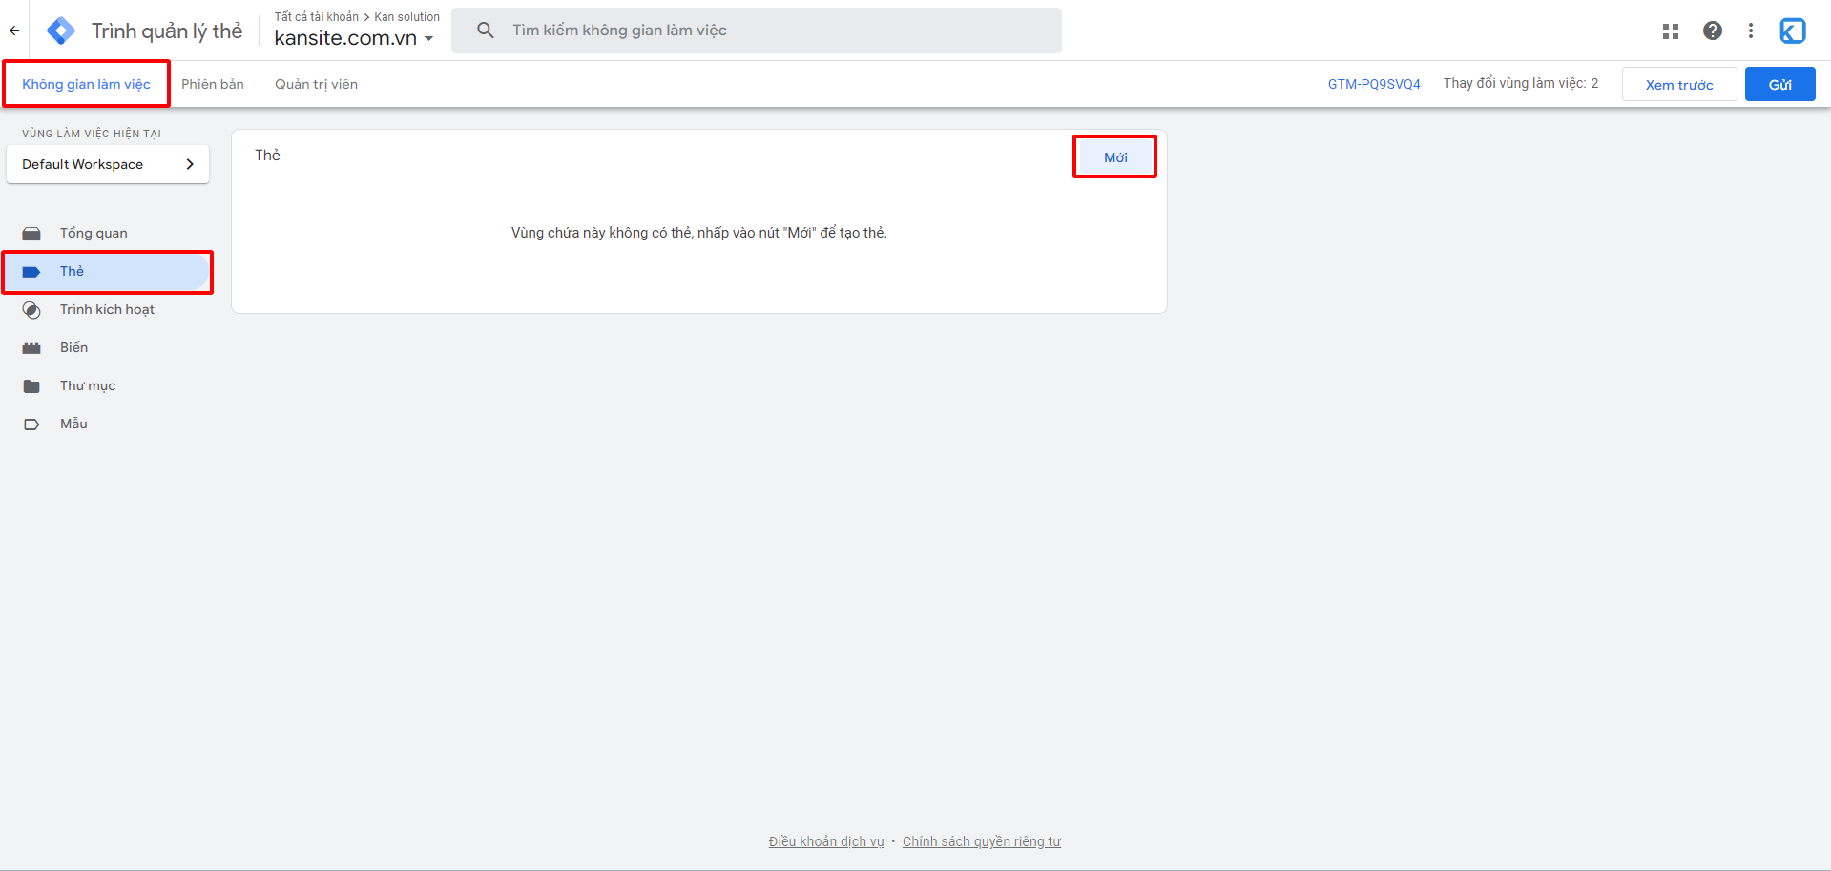Open Điều khoản dịch vụ link

(x=826, y=841)
